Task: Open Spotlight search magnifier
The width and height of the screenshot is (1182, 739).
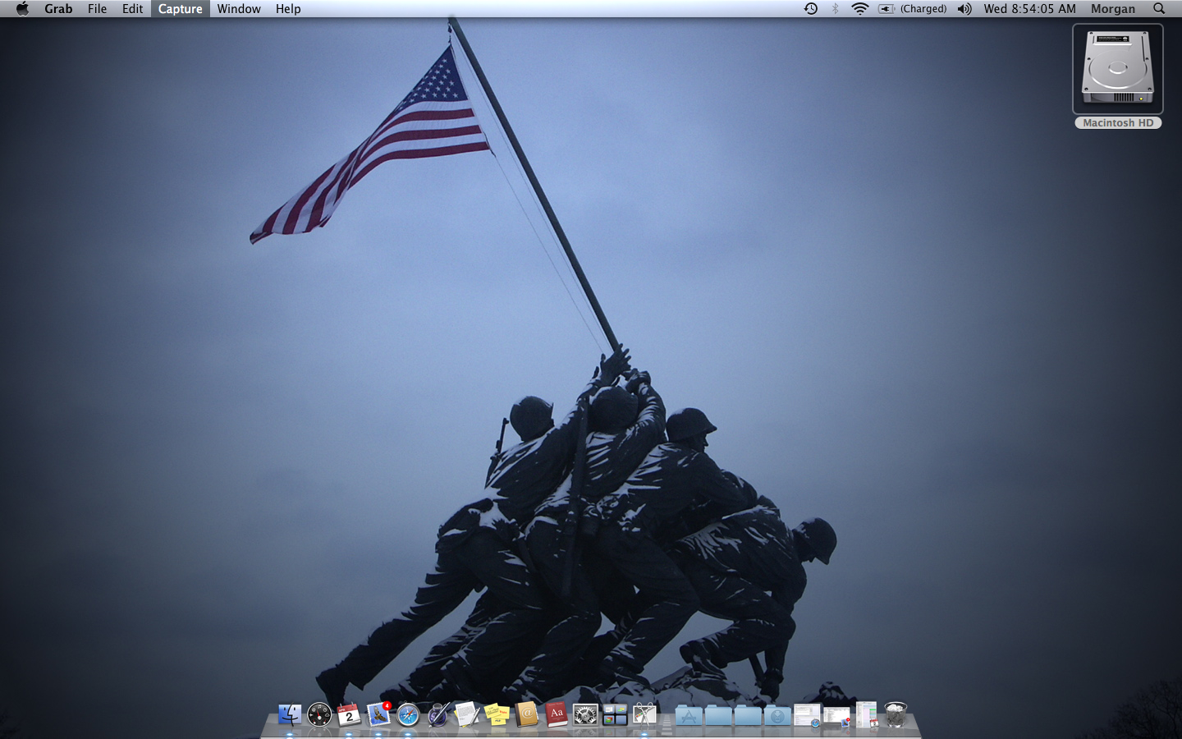Action: click(1159, 8)
